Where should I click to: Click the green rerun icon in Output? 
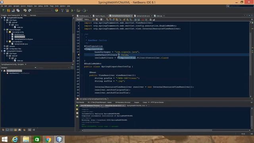[x=77, y=106]
